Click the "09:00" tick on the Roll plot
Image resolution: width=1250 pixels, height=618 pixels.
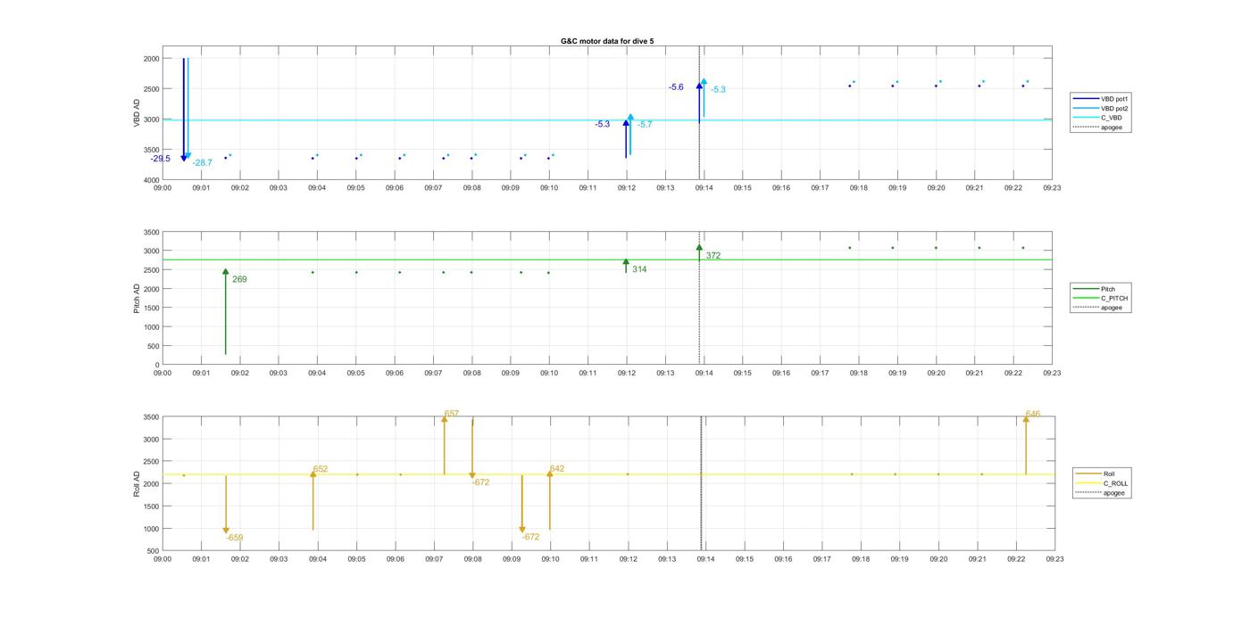[162, 559]
